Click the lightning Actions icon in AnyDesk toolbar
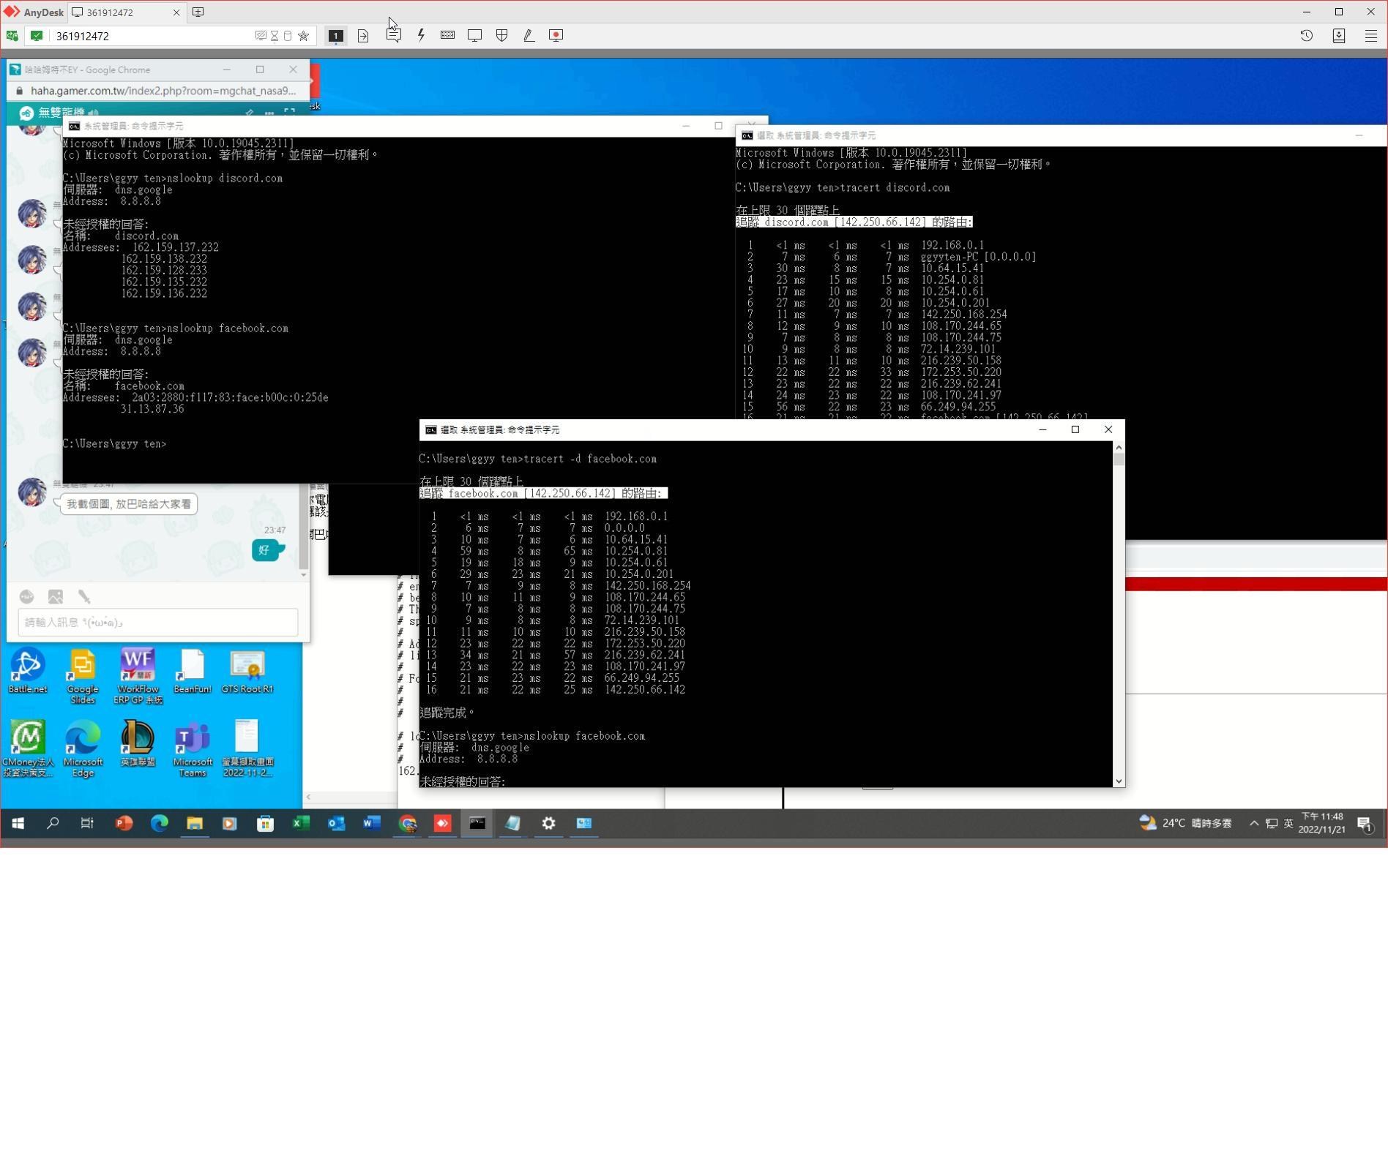Image resolution: width=1388 pixels, height=1153 pixels. [x=421, y=35]
